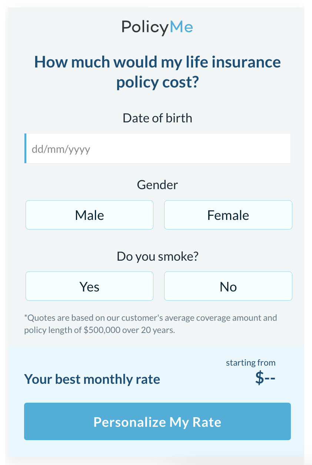Viewport: 312px width, 465px height.
Task: Click the $-- rate amount
Action: pos(265,378)
